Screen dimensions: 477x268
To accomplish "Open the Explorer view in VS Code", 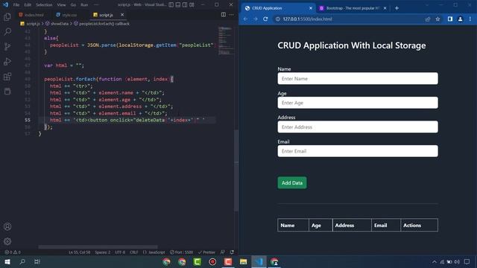I will coord(7,16).
